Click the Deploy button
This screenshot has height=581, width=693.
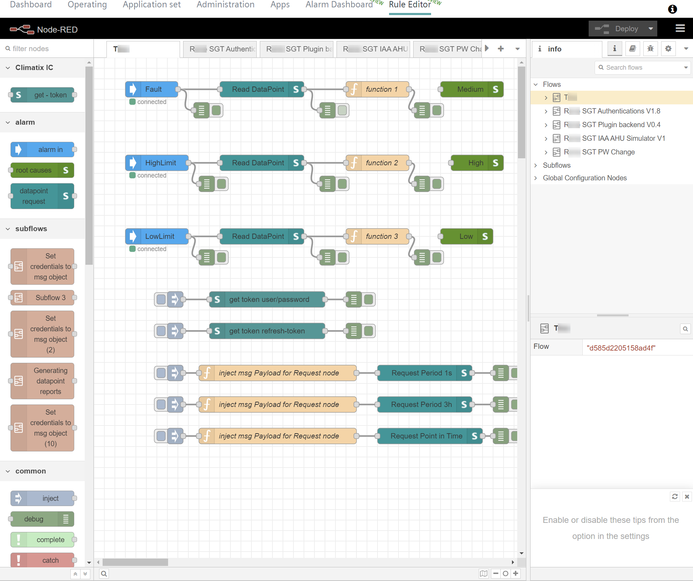pyautogui.click(x=617, y=29)
